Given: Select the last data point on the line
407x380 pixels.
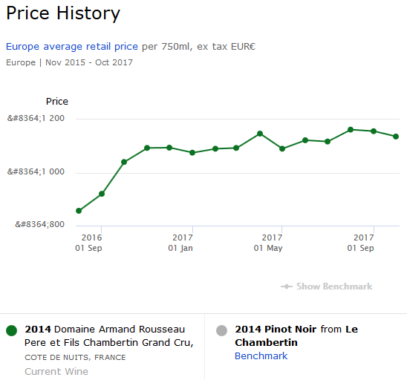Looking at the screenshot, I should point(396,137).
